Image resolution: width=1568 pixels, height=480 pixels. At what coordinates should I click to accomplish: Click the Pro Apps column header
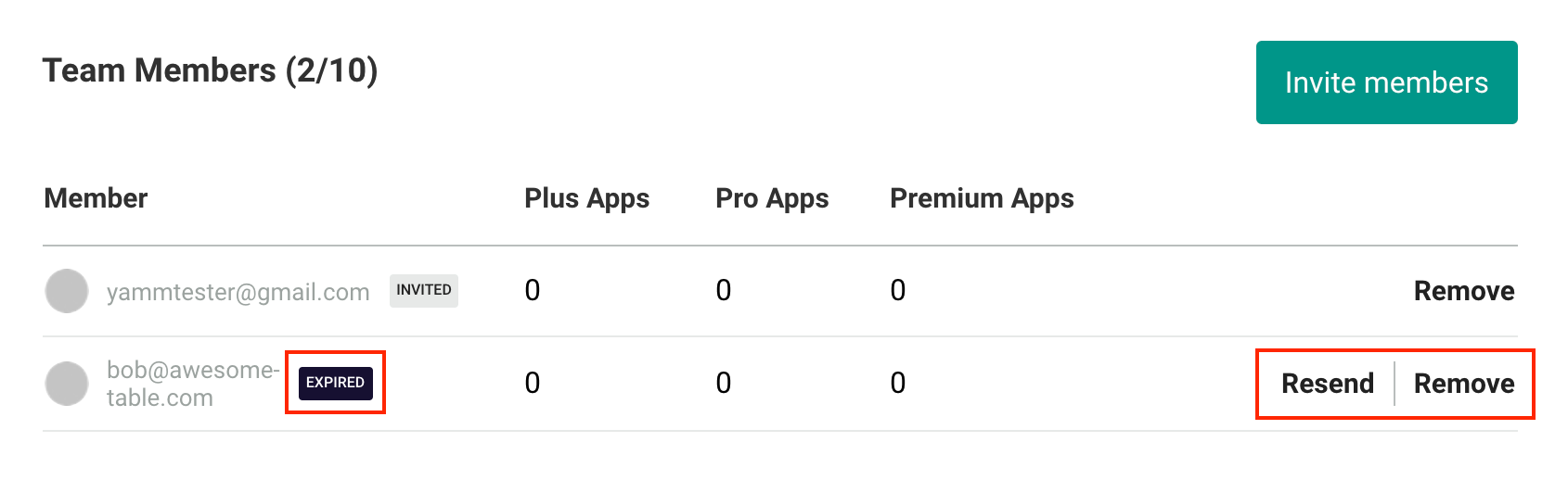click(772, 198)
